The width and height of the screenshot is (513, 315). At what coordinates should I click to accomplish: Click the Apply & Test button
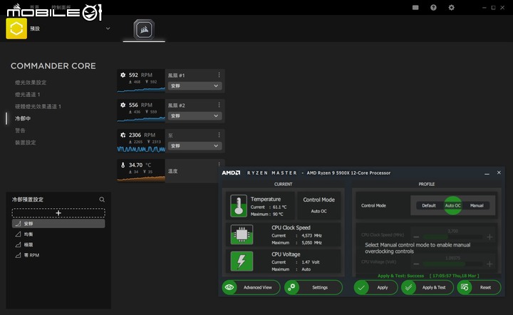click(427, 287)
